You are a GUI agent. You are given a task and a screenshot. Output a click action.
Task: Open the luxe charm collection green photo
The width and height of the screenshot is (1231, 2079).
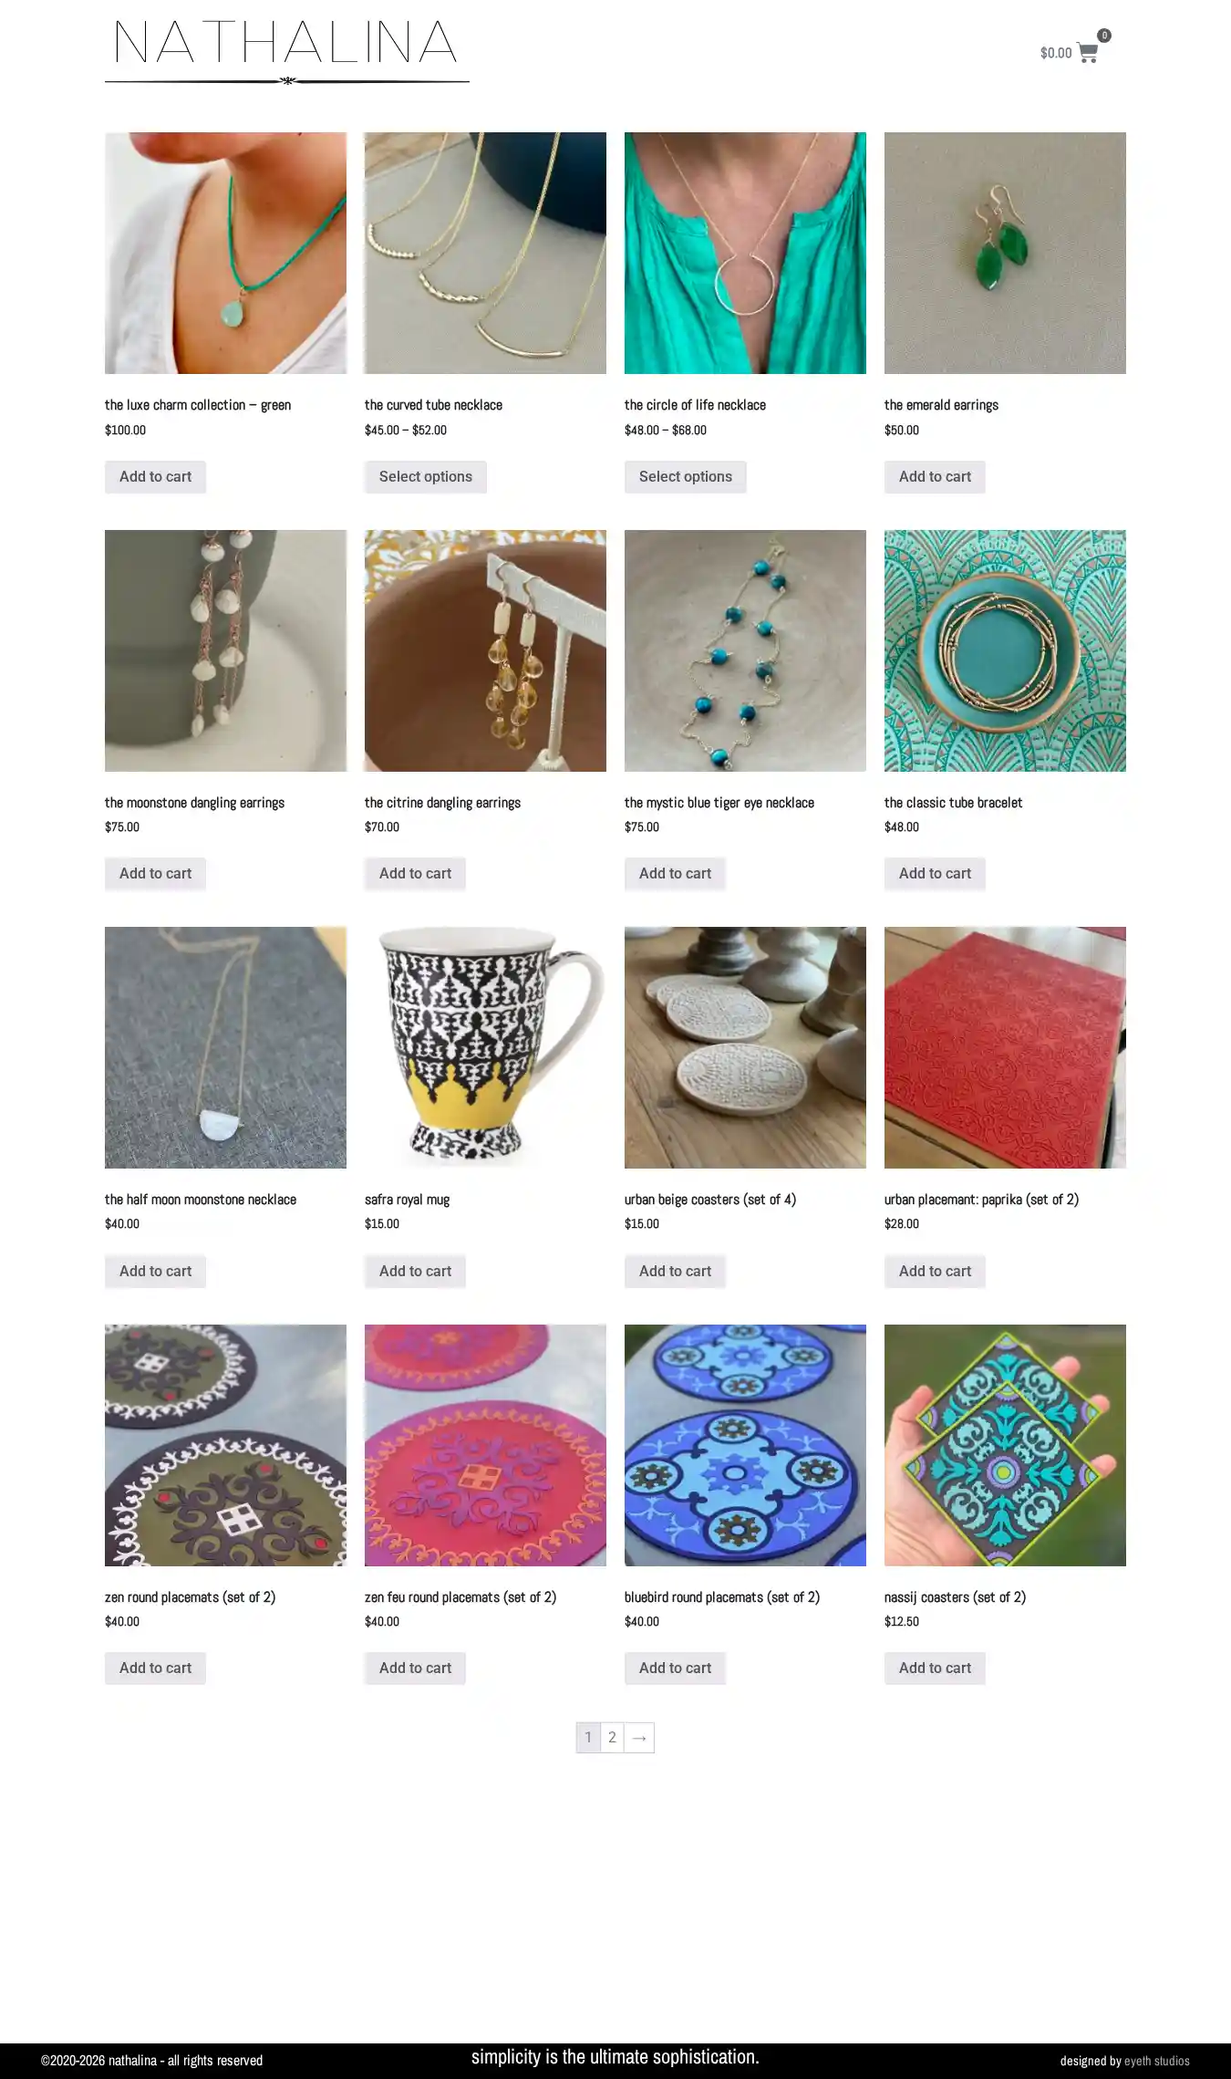coord(225,253)
